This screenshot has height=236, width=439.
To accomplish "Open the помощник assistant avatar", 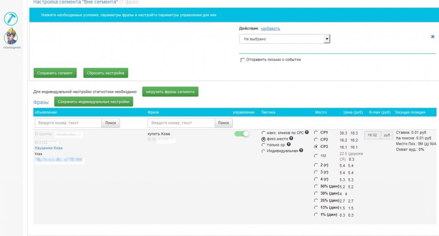I will tap(11, 36).
